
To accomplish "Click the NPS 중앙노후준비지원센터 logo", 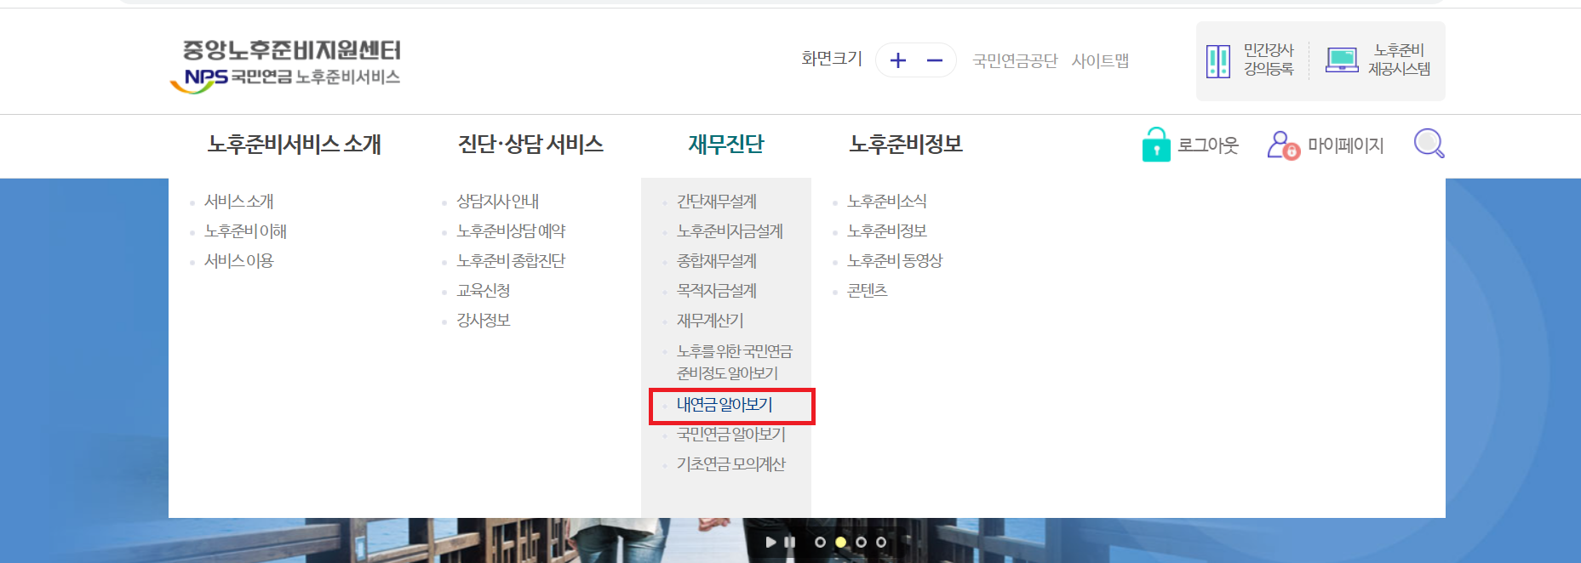I will 285,65.
